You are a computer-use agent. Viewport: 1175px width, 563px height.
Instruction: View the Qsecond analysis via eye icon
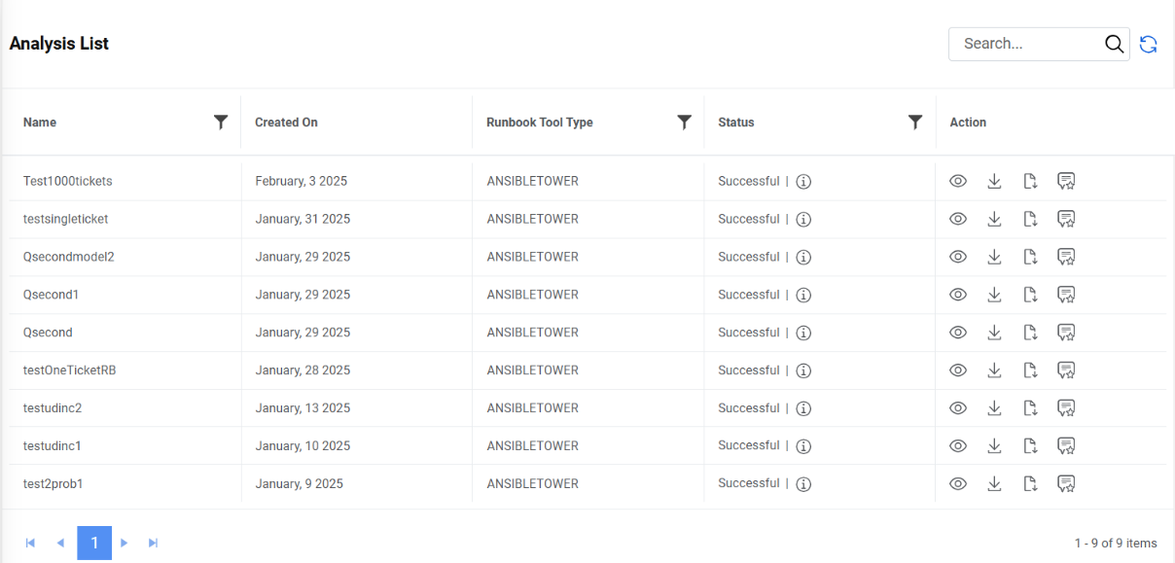958,333
